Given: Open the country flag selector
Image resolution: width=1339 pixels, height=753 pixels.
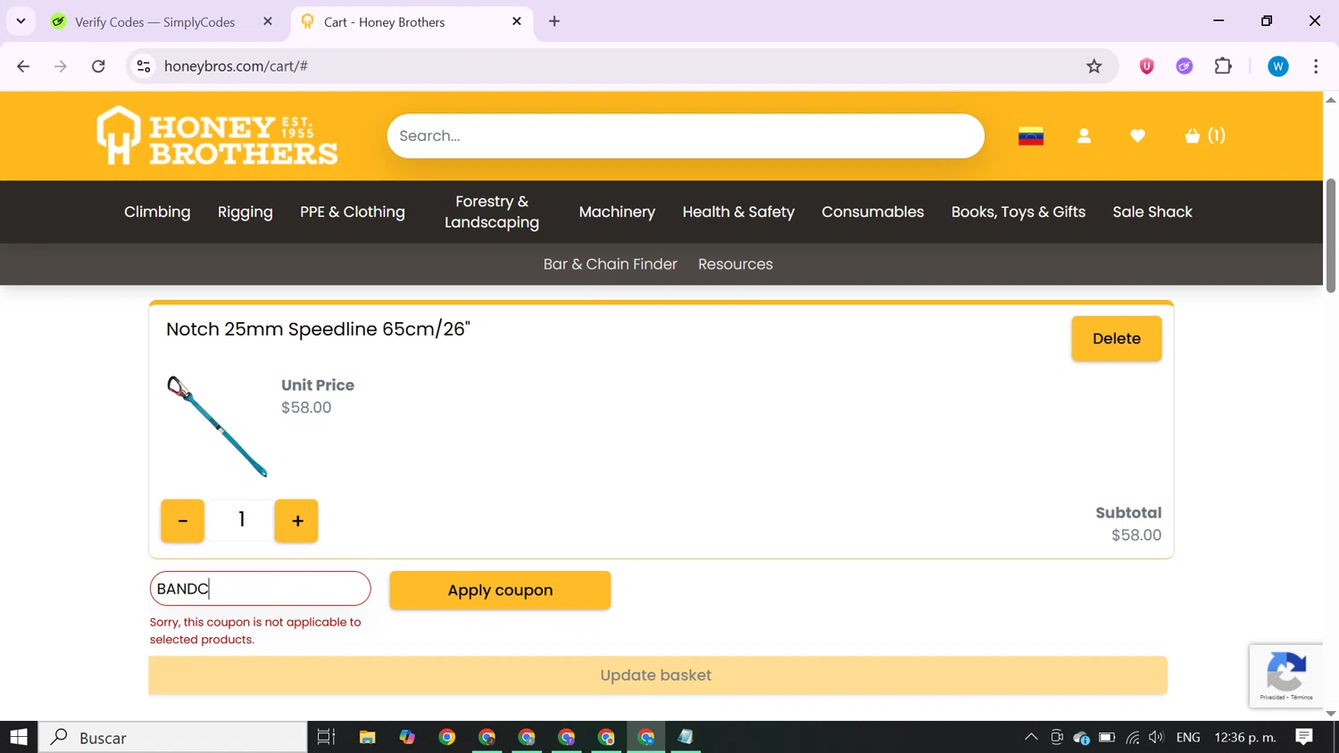Looking at the screenshot, I should (x=1031, y=136).
